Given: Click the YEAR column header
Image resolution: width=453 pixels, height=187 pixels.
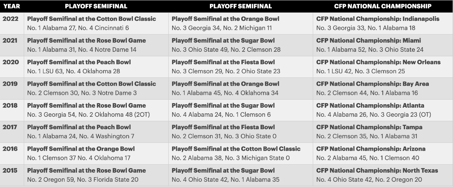Looking at the screenshot, I should (11, 6).
